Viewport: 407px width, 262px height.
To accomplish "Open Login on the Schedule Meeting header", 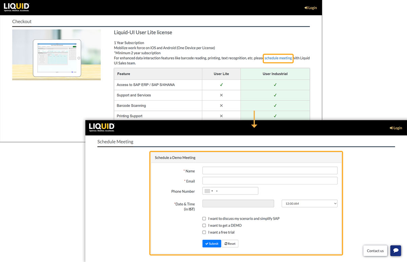I will click(x=396, y=128).
